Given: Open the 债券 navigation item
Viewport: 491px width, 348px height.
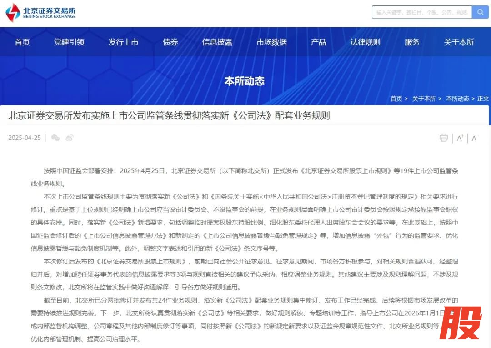Looking at the screenshot, I should coord(170,42).
